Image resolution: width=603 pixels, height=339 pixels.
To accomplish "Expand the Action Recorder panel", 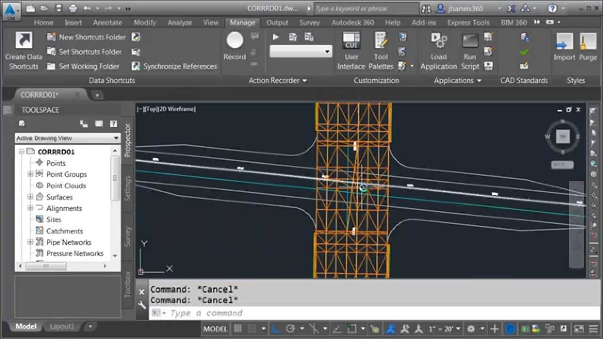I will click(277, 81).
